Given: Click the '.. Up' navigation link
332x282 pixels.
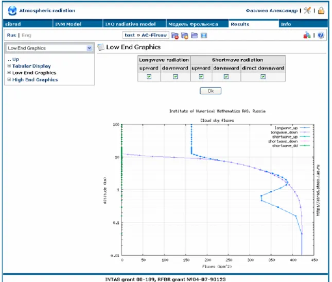Looking at the screenshot, I should (13, 59).
